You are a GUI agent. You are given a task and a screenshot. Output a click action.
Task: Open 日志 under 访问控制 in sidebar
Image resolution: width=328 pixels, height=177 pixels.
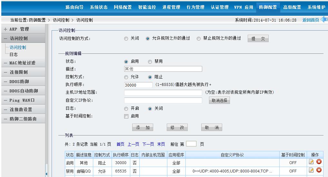(14, 55)
